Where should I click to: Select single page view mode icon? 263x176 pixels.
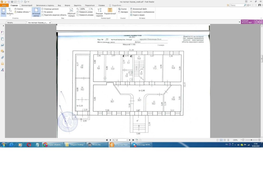pyautogui.click(x=218, y=140)
